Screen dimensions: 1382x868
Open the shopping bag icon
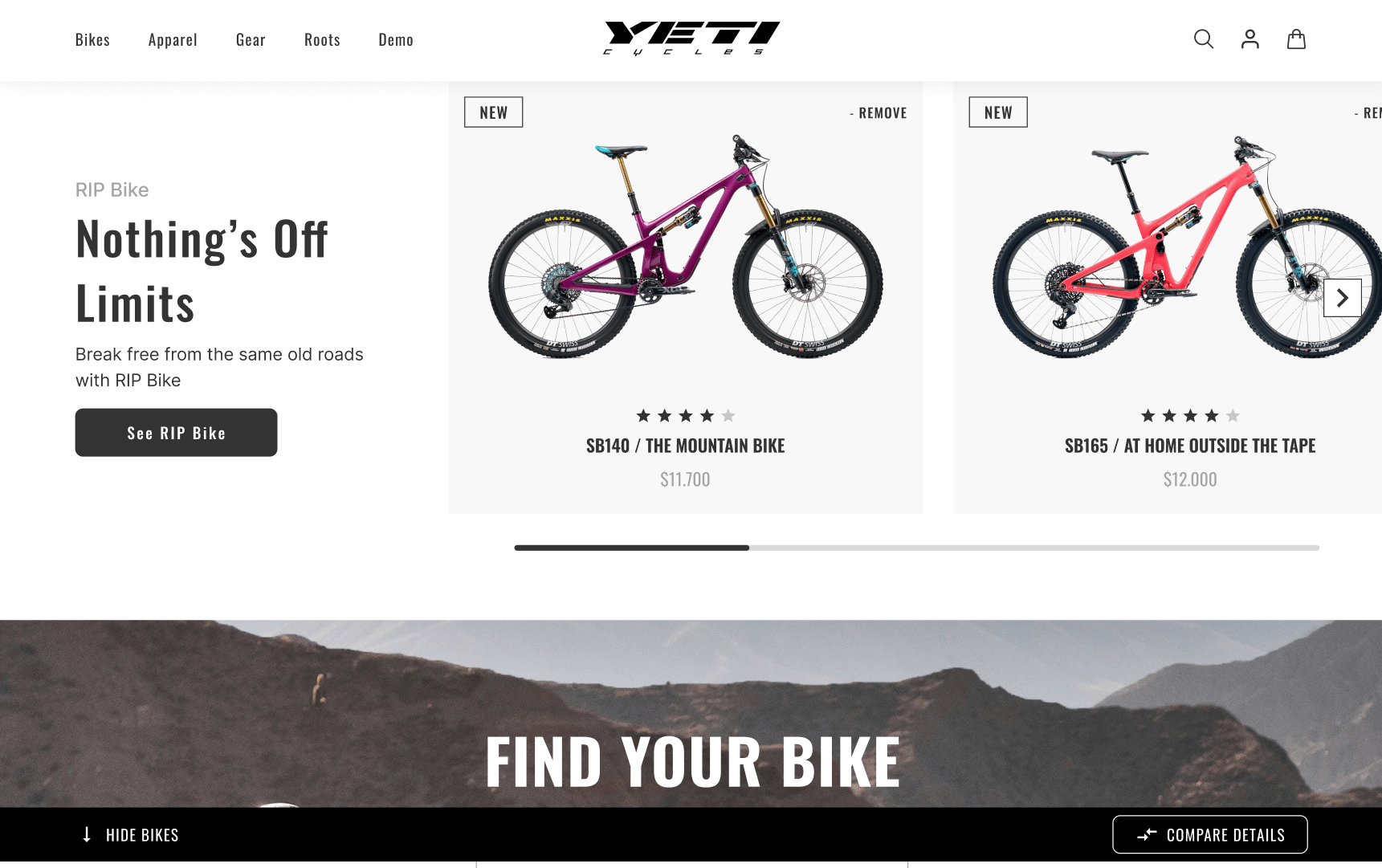click(x=1296, y=39)
